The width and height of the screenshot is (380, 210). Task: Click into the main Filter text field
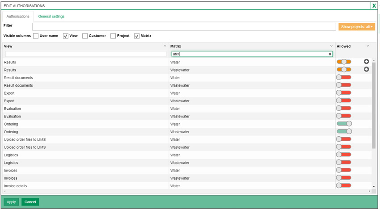tap(184, 27)
